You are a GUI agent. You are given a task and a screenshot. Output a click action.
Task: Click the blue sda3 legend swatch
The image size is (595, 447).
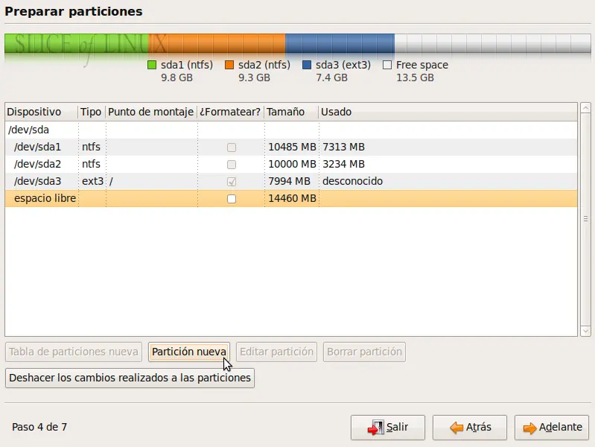pyautogui.click(x=307, y=65)
